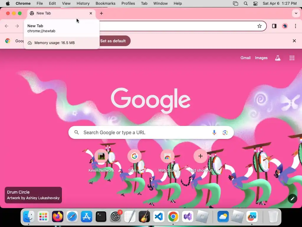
Task: Open the Google apps grid
Action: (292, 58)
